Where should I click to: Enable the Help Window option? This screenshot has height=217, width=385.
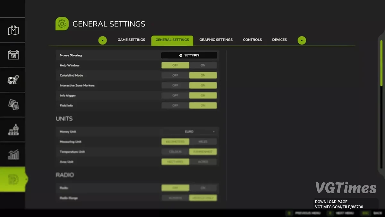click(203, 65)
